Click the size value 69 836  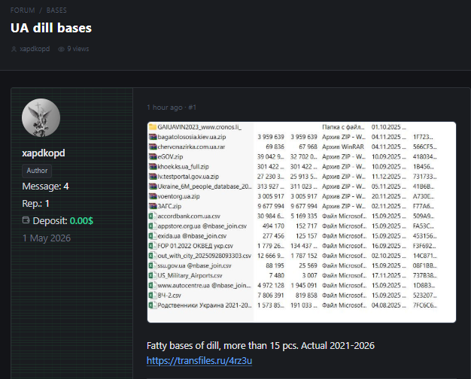click(x=275, y=147)
